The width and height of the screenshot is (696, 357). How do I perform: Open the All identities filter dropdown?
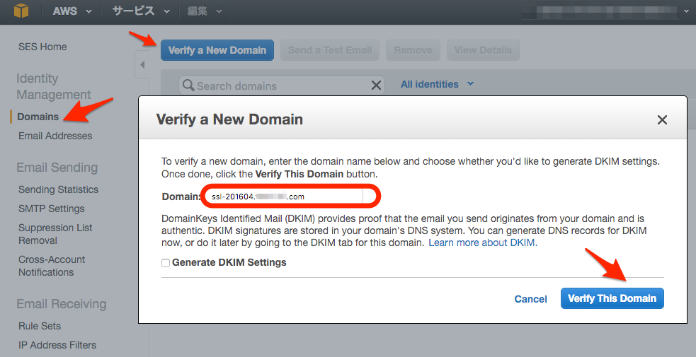point(437,84)
